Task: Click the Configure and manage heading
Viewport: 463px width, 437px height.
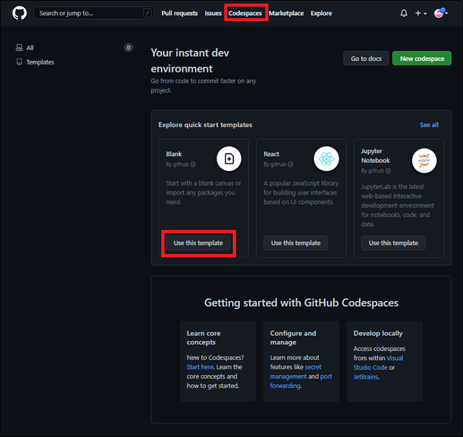Action: coord(293,337)
